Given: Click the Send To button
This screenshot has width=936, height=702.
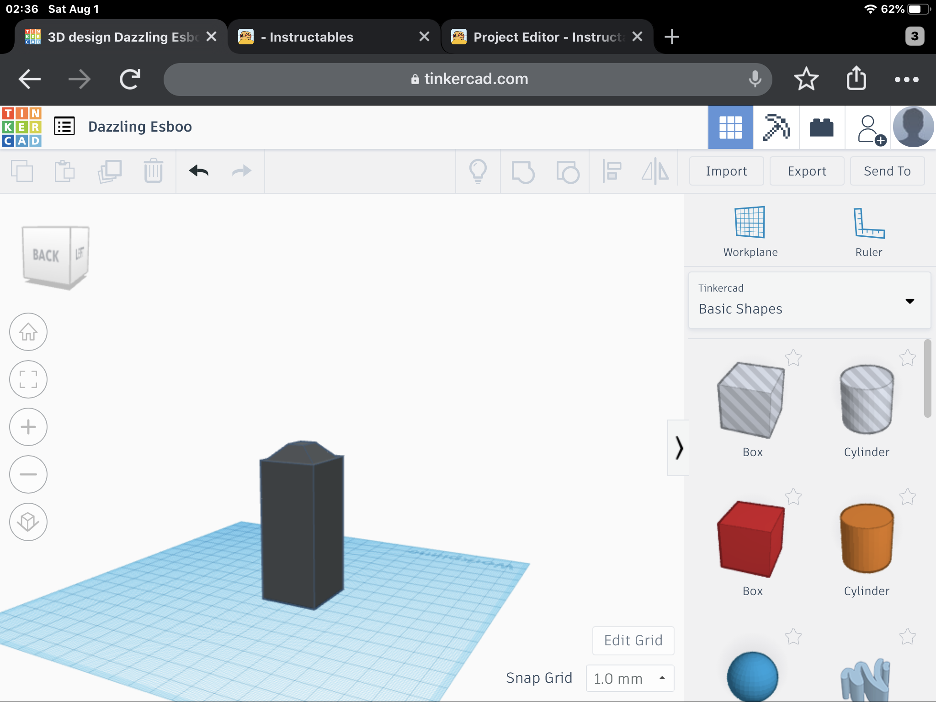Looking at the screenshot, I should 887,171.
